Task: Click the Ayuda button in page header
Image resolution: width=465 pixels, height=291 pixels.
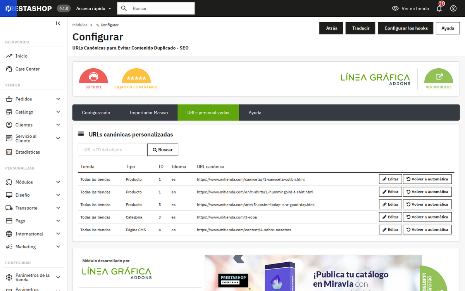Action: [448, 28]
